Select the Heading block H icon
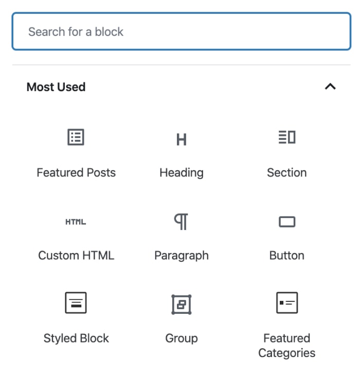This screenshot has width=361, height=392. (x=182, y=139)
